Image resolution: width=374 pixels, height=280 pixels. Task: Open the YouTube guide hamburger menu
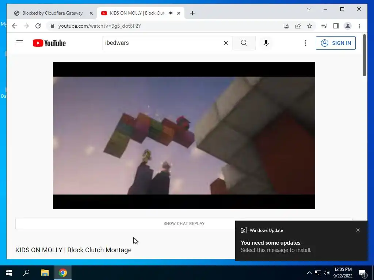[20, 43]
